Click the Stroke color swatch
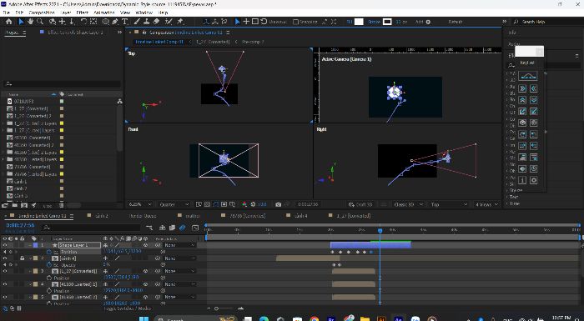 (388, 22)
